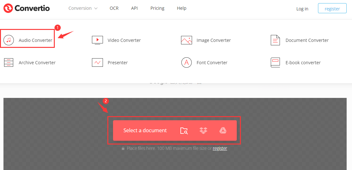Click the Video Converter play icon

pyautogui.click(x=97, y=40)
